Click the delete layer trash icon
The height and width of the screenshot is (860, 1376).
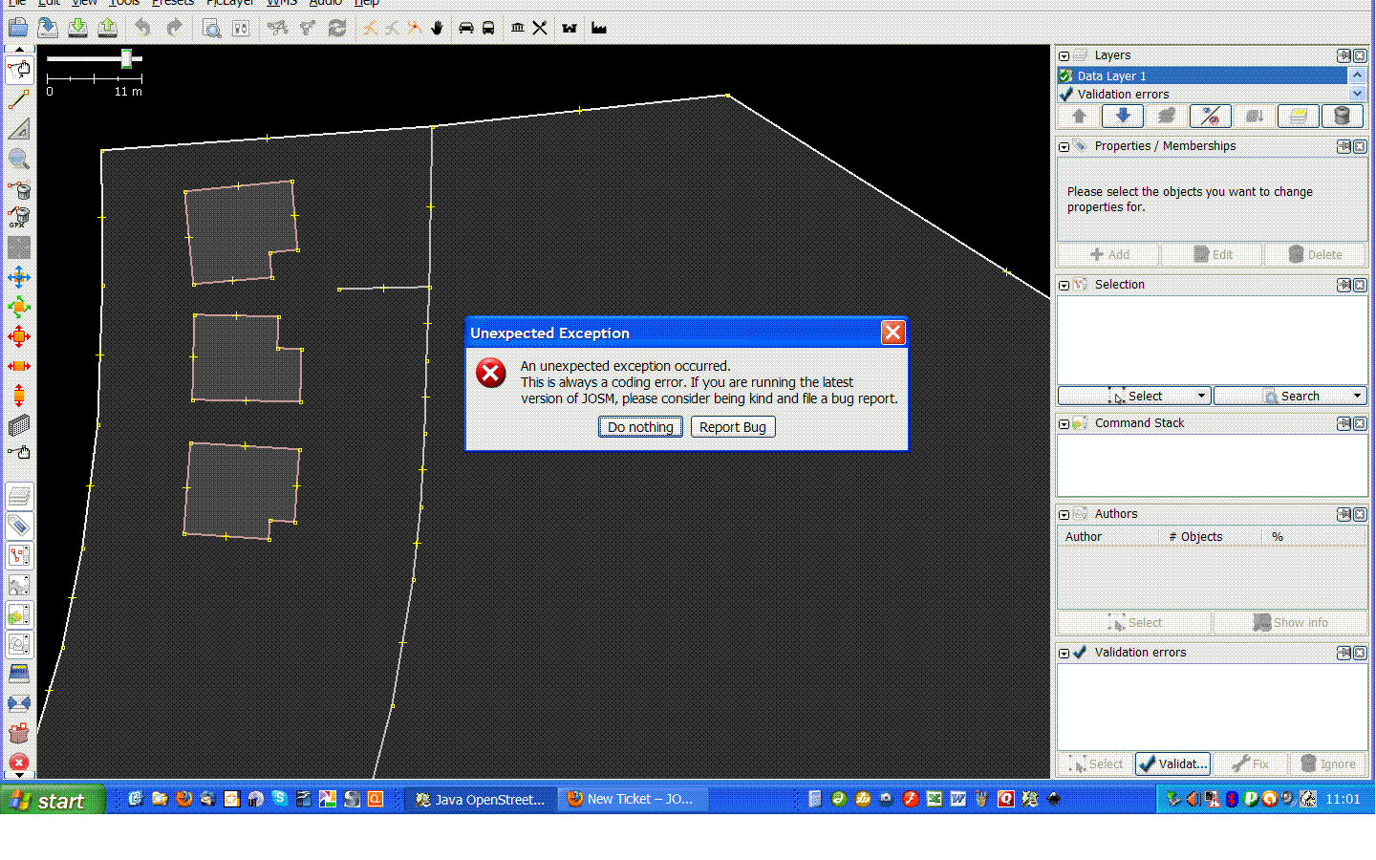pos(1342,117)
